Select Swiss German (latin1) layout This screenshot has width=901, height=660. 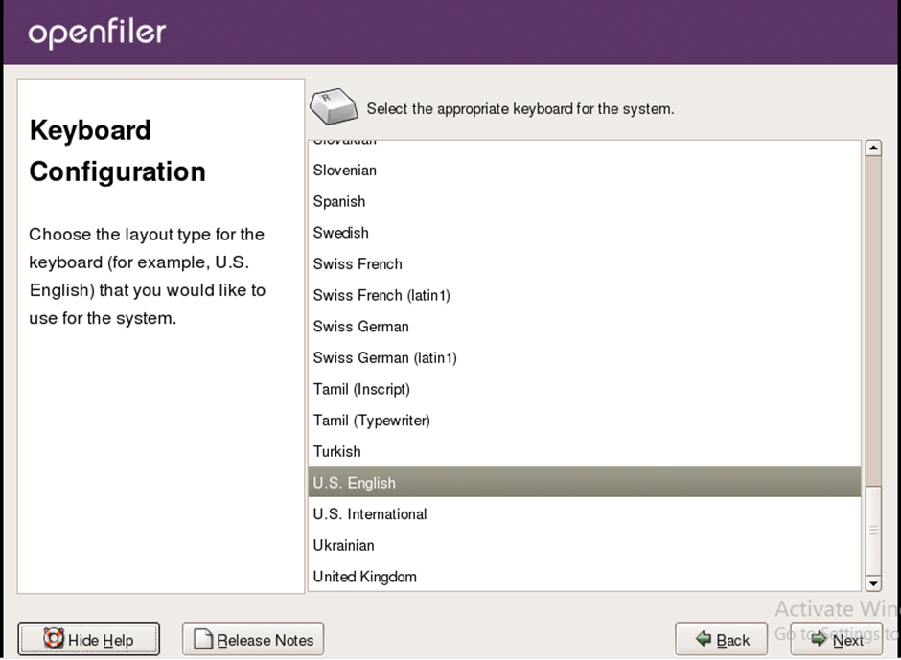coord(585,358)
